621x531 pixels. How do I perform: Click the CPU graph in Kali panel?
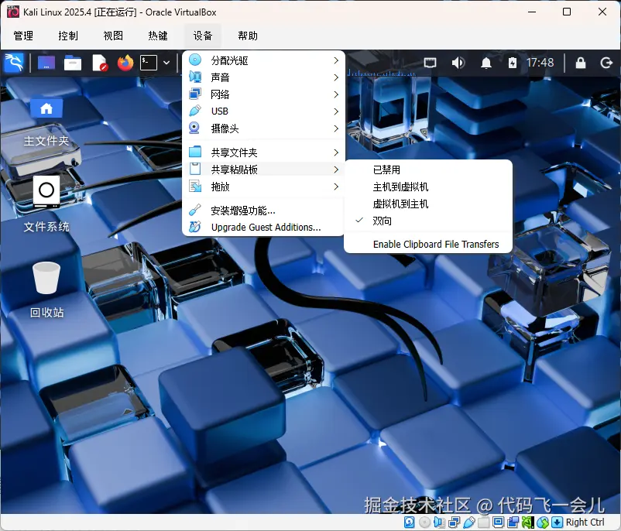(x=382, y=73)
